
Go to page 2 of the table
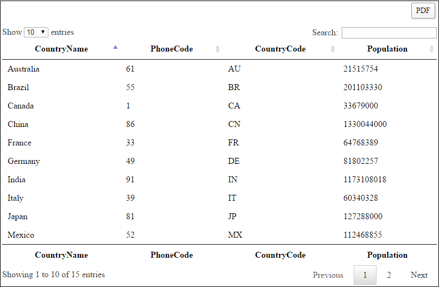coord(389,275)
